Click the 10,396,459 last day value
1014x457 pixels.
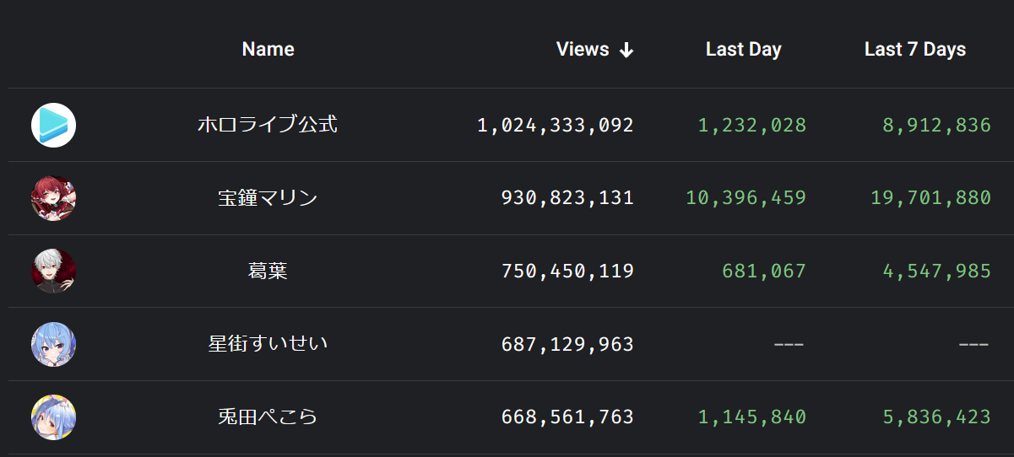746,198
